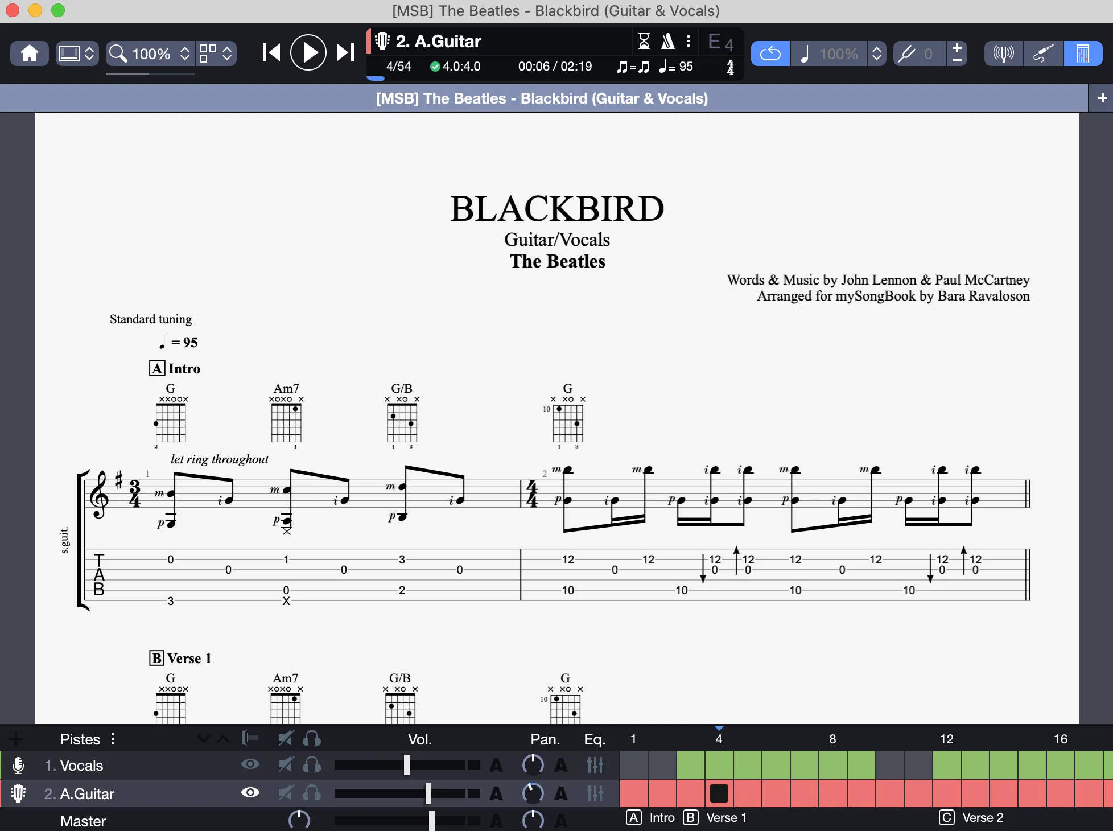Click the E4 tuning indicator
This screenshot has height=831, width=1113.
[x=721, y=42]
